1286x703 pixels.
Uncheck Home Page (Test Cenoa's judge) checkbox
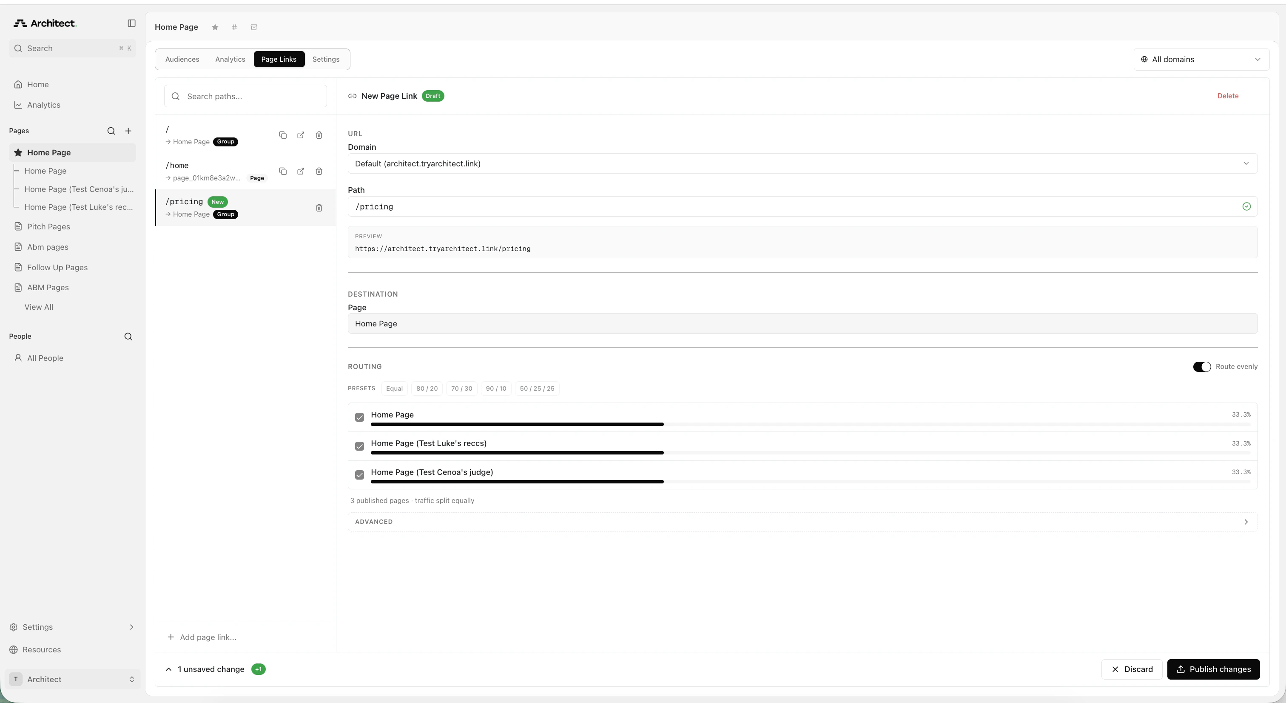tap(359, 474)
